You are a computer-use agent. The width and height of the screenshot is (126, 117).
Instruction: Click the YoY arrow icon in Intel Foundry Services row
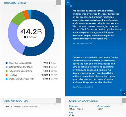(50, 79)
